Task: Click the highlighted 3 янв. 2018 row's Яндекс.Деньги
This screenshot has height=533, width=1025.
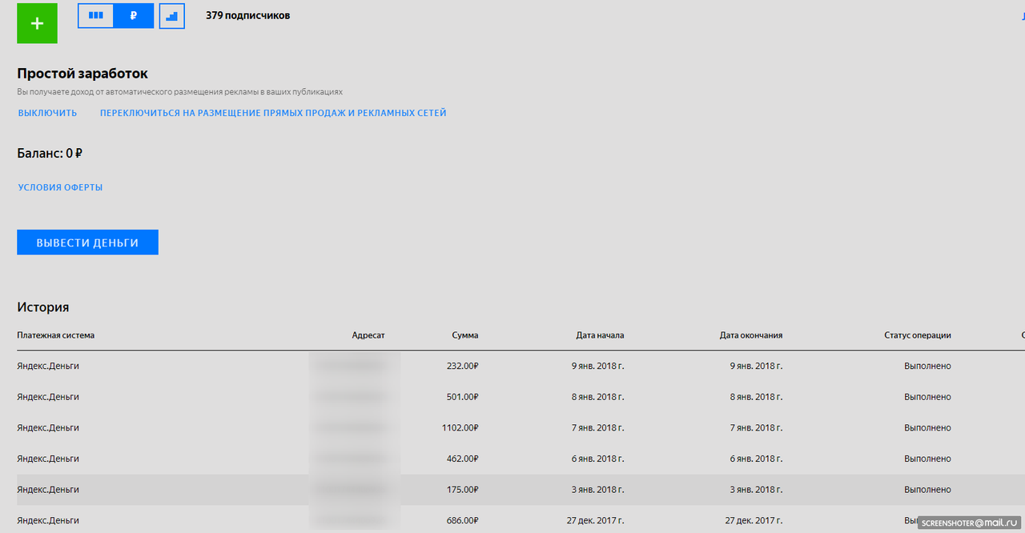Action: pos(48,489)
